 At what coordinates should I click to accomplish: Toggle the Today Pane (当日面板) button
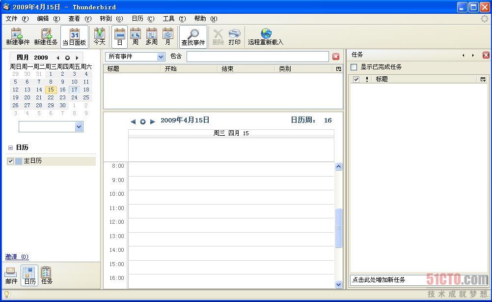[74, 36]
